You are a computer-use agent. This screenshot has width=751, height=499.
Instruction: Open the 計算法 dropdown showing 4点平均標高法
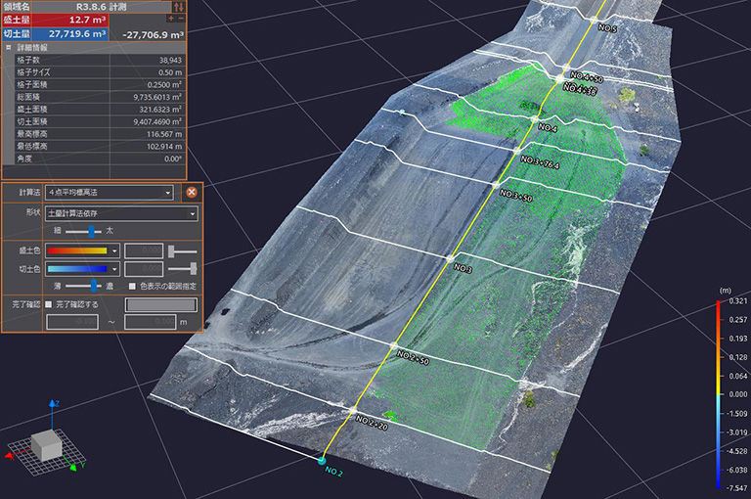(110, 192)
